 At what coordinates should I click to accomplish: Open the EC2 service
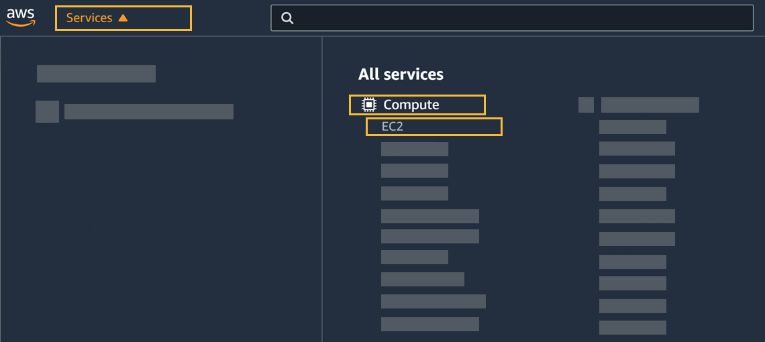coord(433,127)
